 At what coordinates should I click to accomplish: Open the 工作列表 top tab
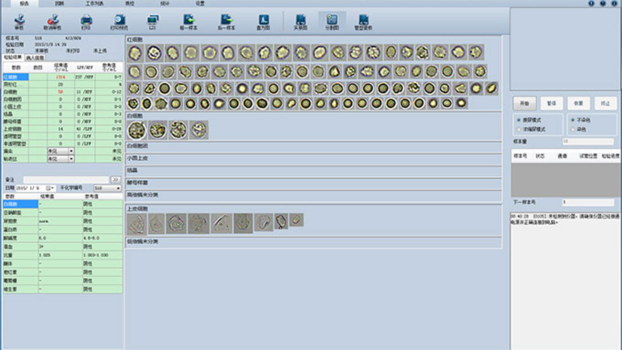coord(95,3)
